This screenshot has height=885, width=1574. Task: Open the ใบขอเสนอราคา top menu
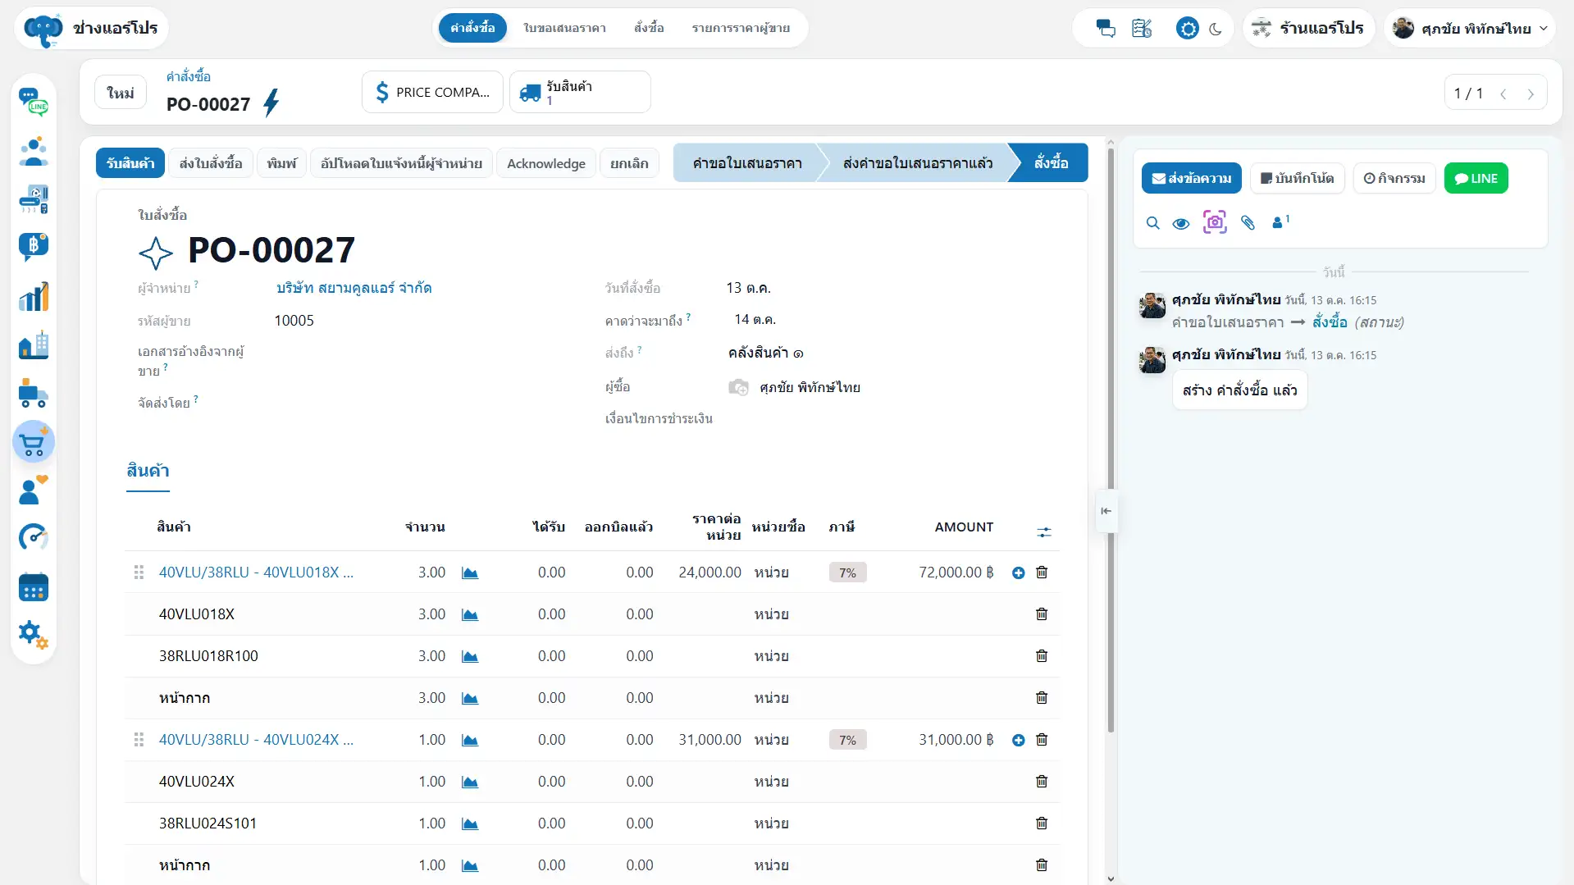point(564,28)
